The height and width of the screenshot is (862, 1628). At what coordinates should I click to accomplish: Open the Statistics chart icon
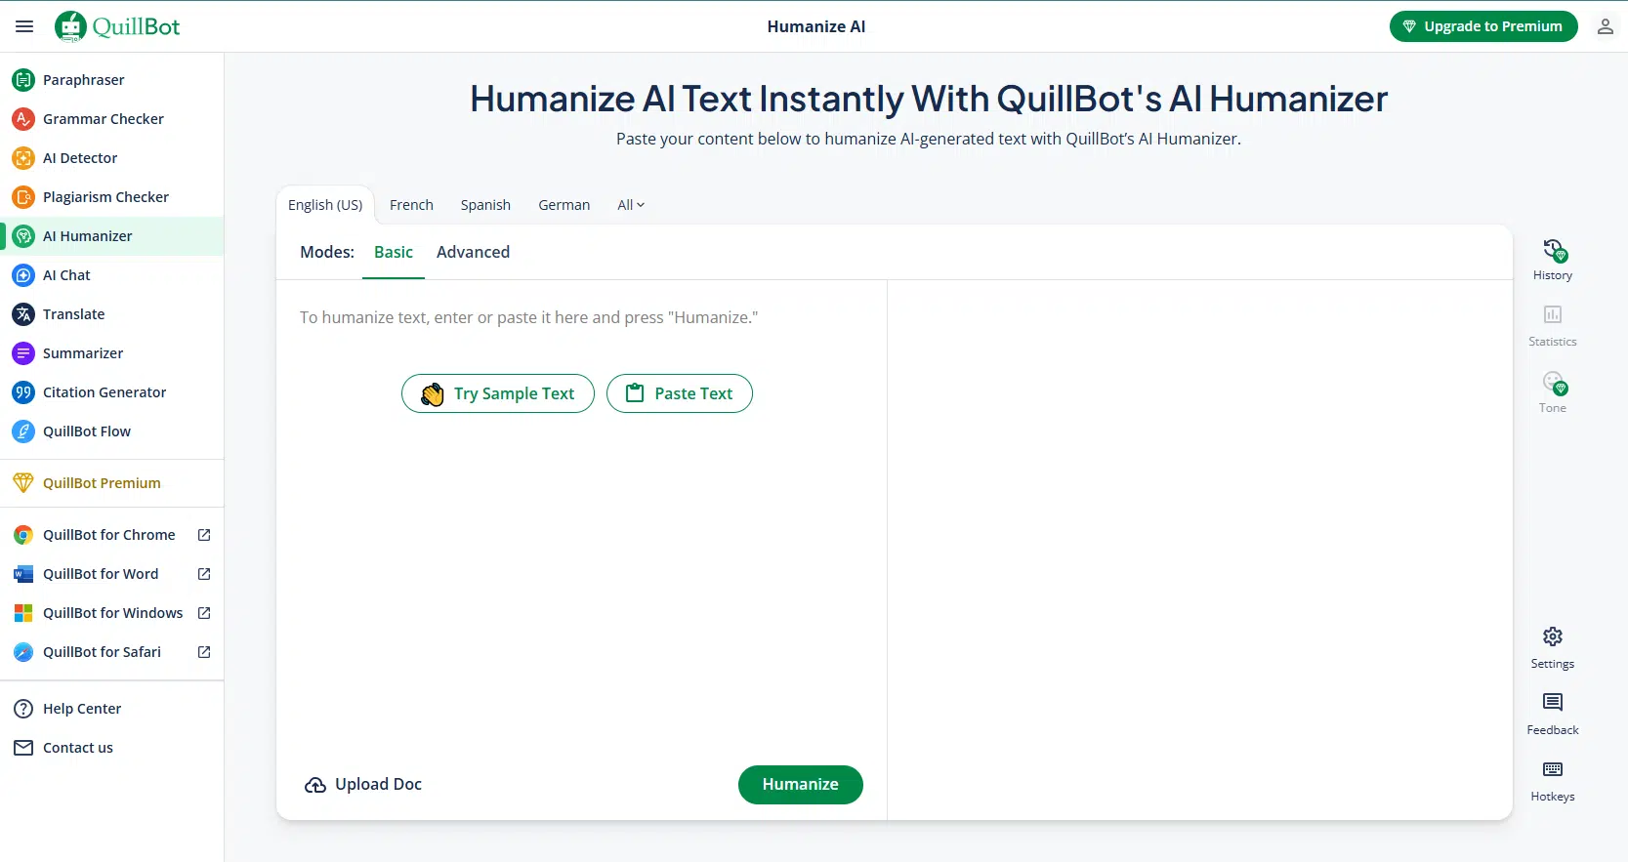[1553, 315]
